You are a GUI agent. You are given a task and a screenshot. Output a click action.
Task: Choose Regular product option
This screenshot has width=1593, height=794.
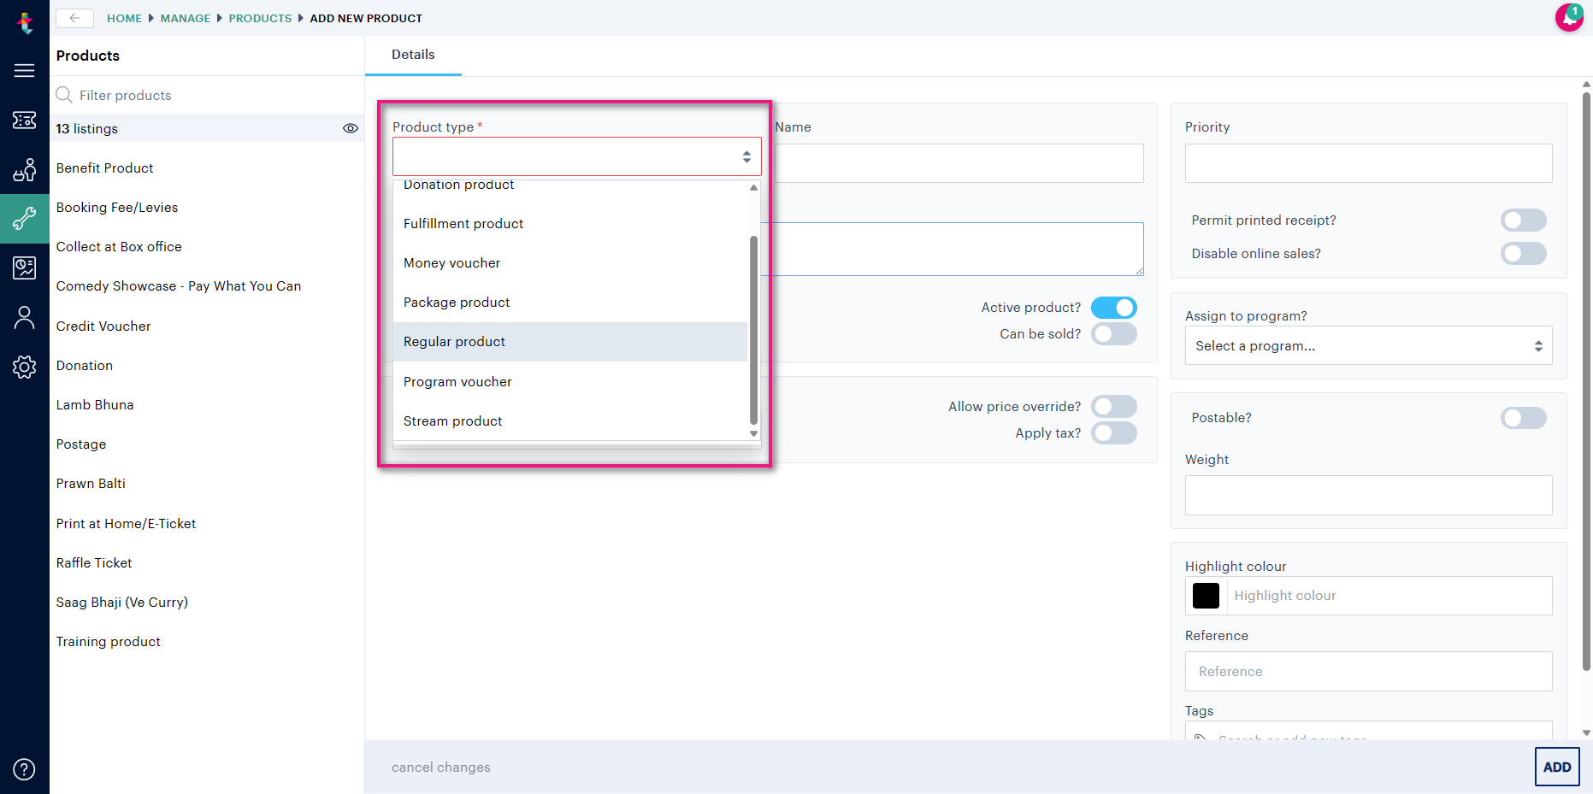pos(570,342)
